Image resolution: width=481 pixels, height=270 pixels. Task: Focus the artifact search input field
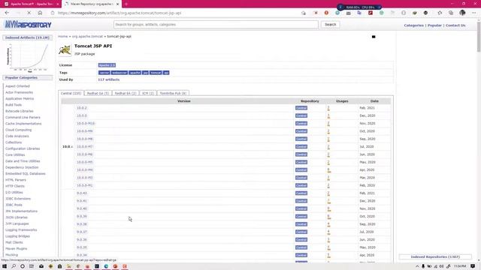(216, 25)
